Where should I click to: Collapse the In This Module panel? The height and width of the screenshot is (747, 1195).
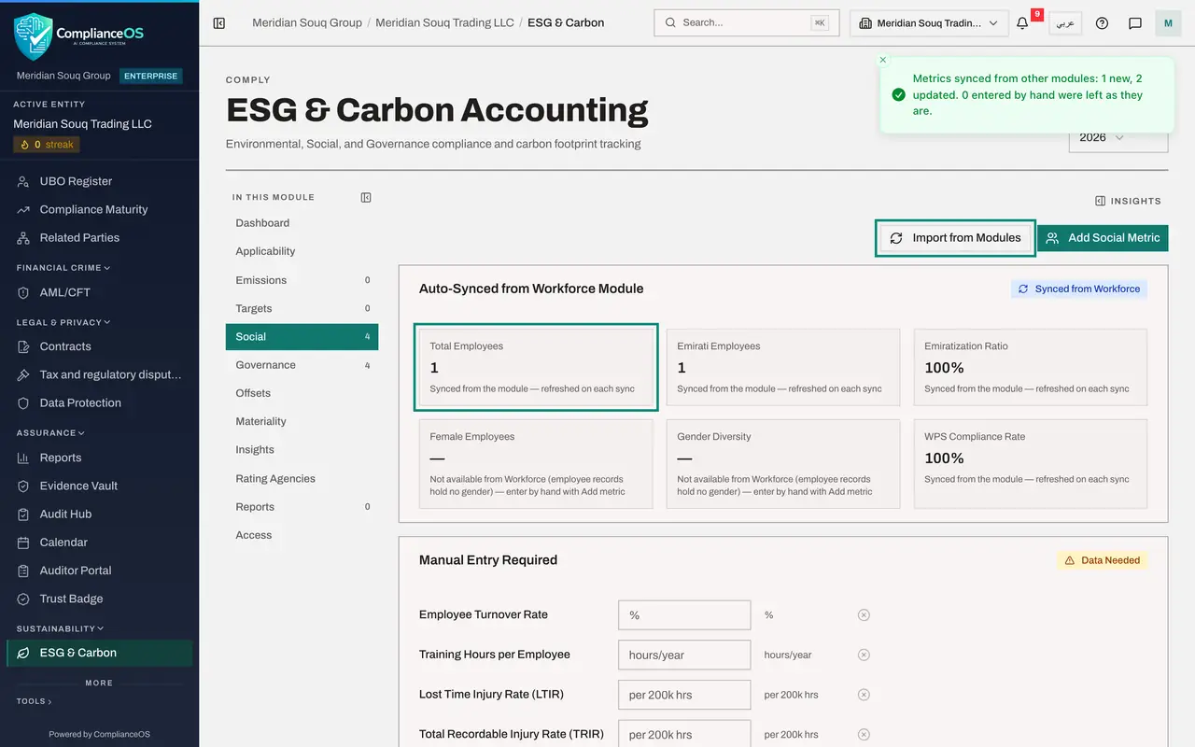pos(366,197)
